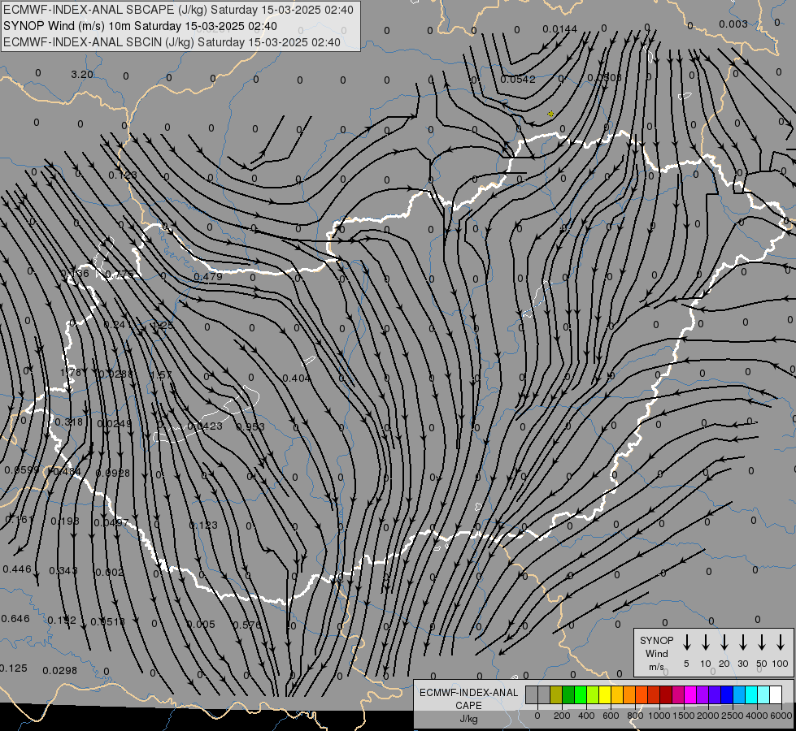Pick the bright green CAPE legend swatch
The height and width of the screenshot is (731, 796).
click(581, 695)
